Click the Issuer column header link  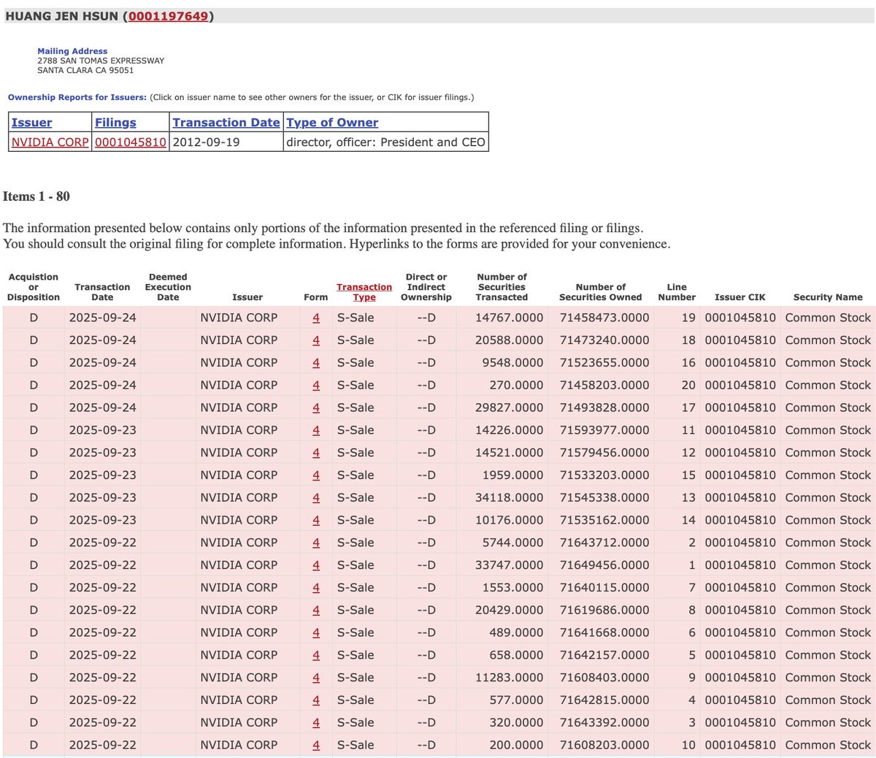31,123
